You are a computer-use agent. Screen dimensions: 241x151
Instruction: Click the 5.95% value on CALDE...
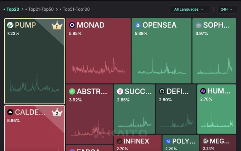click(x=13, y=121)
